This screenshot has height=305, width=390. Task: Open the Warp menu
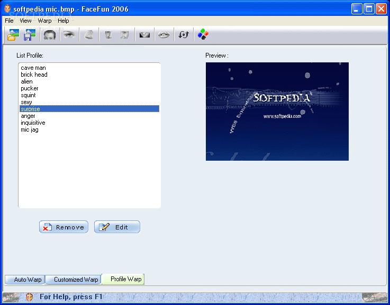(x=44, y=21)
